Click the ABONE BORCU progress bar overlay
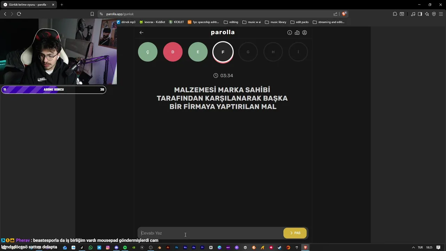Image resolution: width=446 pixels, height=251 pixels. pos(54,90)
